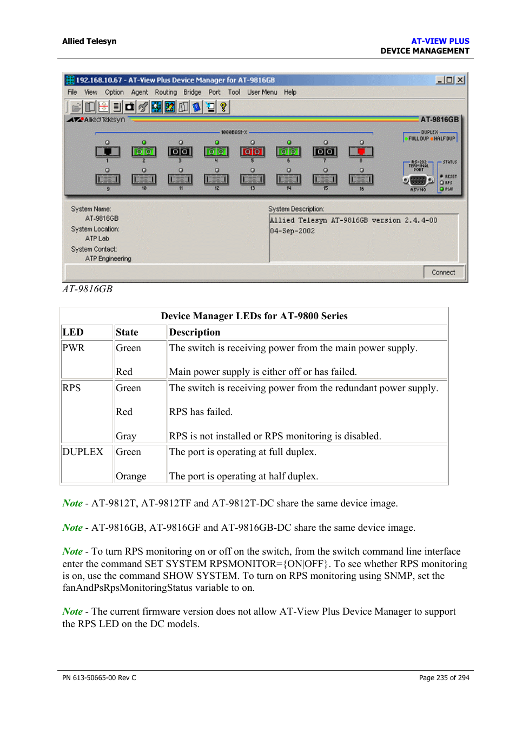Select green fiber port 4

point(216,152)
